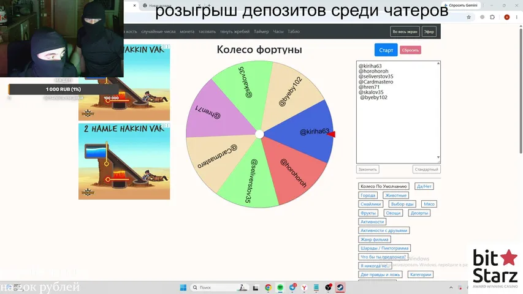Open Telegram from the taskbar
Viewport: 523px width, 294px height.
pos(292,287)
